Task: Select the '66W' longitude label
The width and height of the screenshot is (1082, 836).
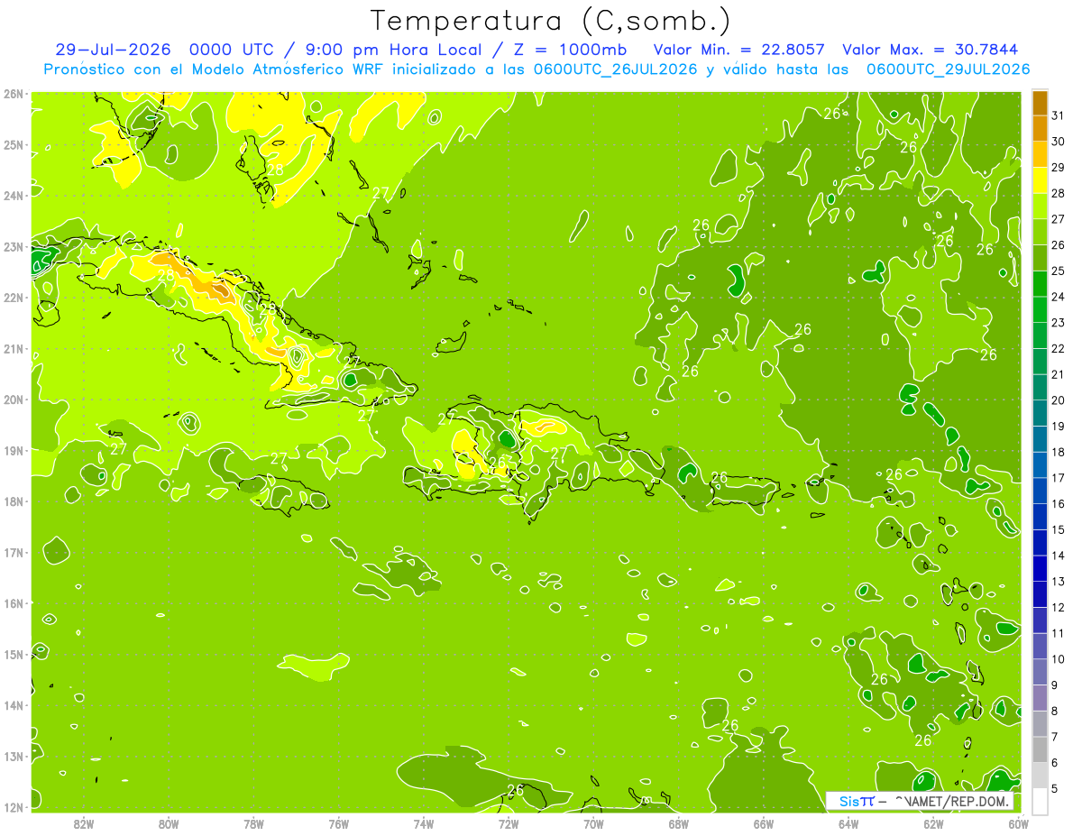Action: [x=763, y=823]
